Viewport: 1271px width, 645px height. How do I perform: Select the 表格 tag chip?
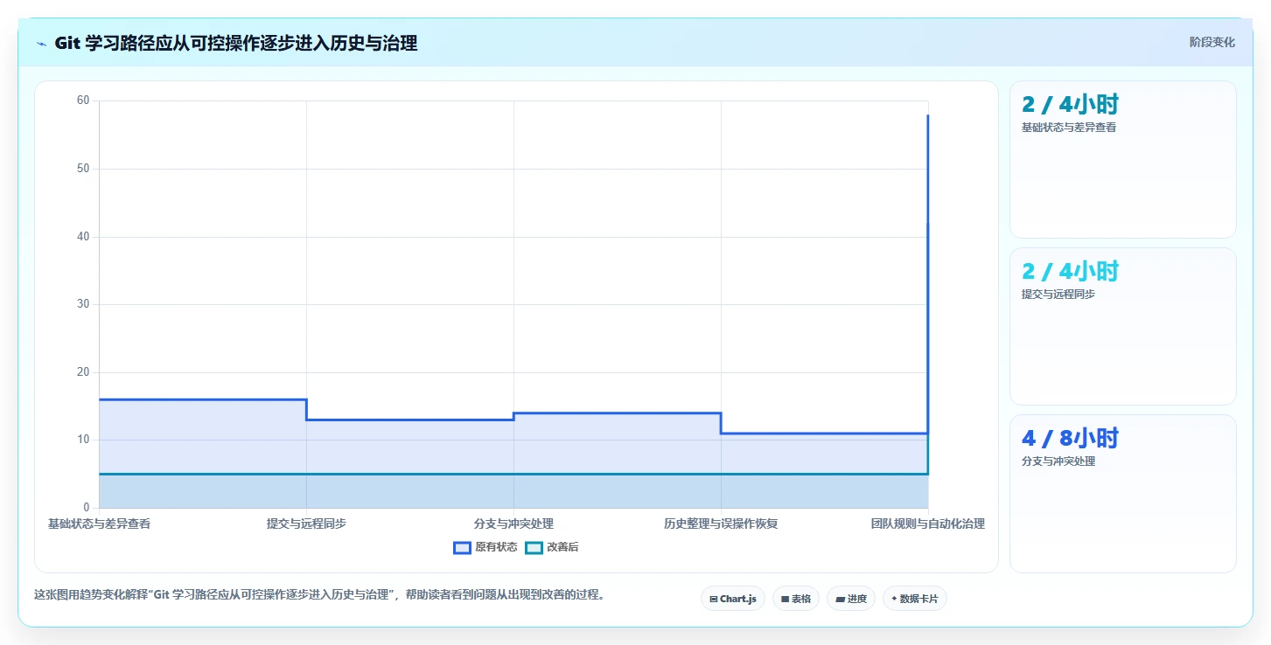tap(796, 599)
